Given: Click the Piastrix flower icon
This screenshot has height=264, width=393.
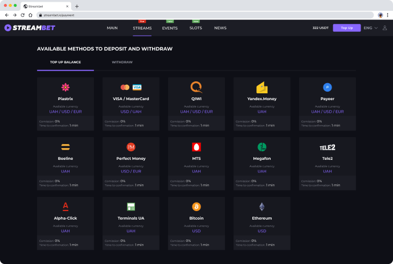Looking at the screenshot, I should pos(65,87).
